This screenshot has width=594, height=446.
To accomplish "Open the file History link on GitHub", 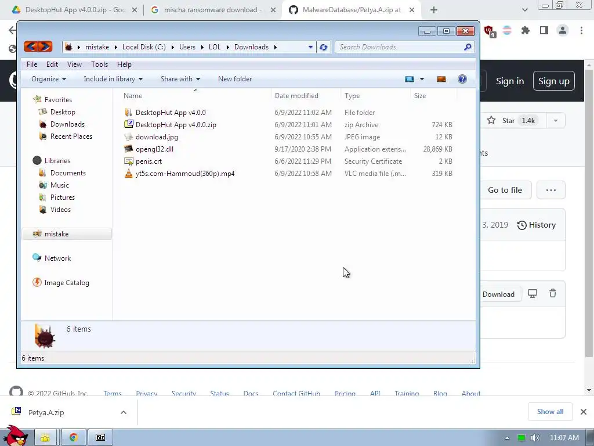I will tap(537, 225).
